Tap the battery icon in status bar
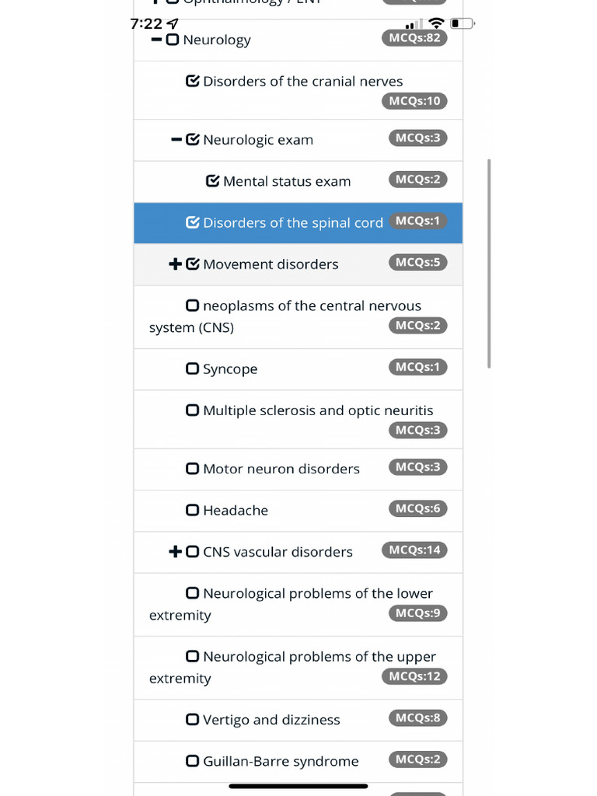This screenshot has width=597, height=796. click(x=462, y=23)
